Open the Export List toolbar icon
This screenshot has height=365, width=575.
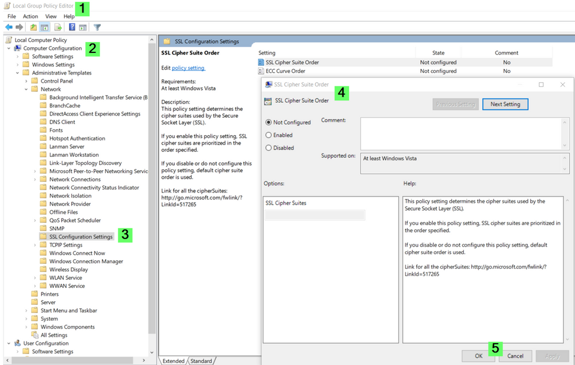(x=59, y=27)
